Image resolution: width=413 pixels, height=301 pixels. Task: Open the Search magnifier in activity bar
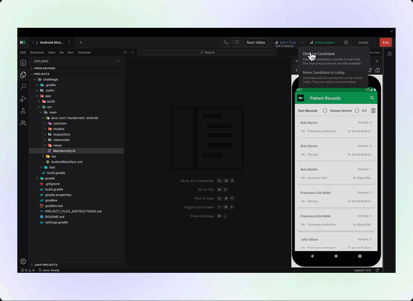[23, 86]
